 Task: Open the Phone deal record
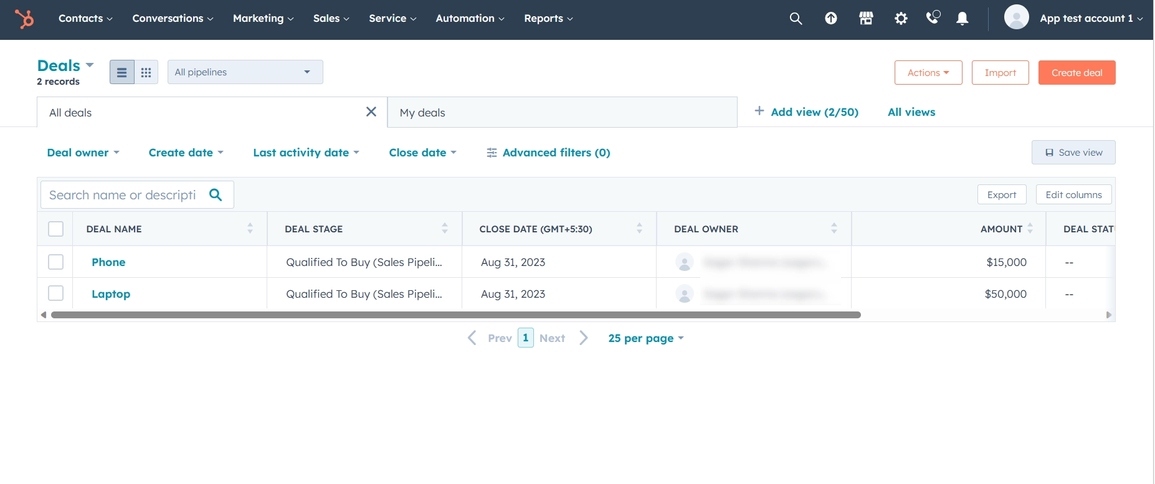(108, 262)
